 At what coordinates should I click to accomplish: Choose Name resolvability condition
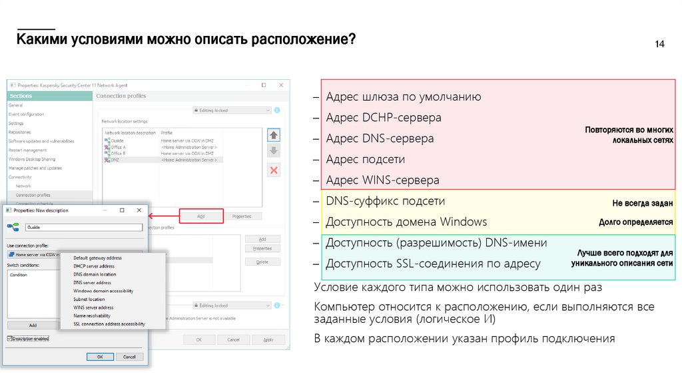[x=92, y=316]
